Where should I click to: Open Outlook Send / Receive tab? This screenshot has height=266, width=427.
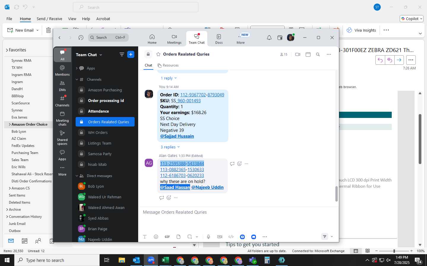[50, 19]
